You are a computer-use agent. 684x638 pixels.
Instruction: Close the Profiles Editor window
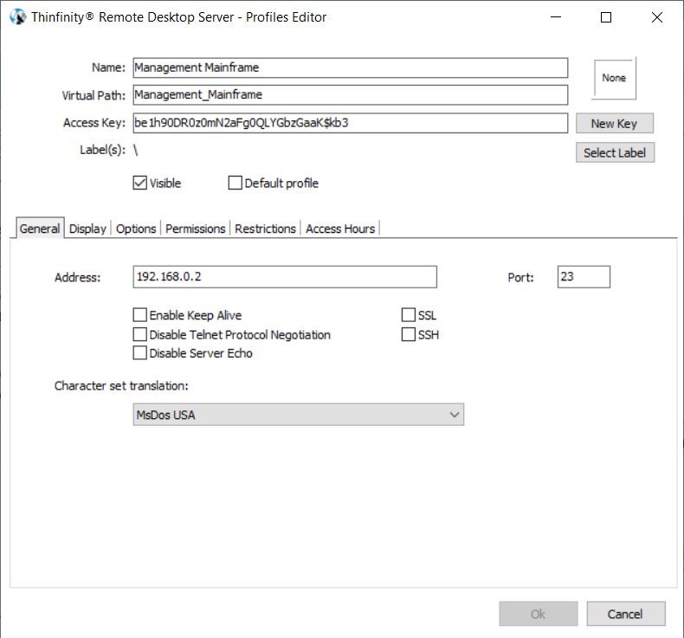coord(657,17)
